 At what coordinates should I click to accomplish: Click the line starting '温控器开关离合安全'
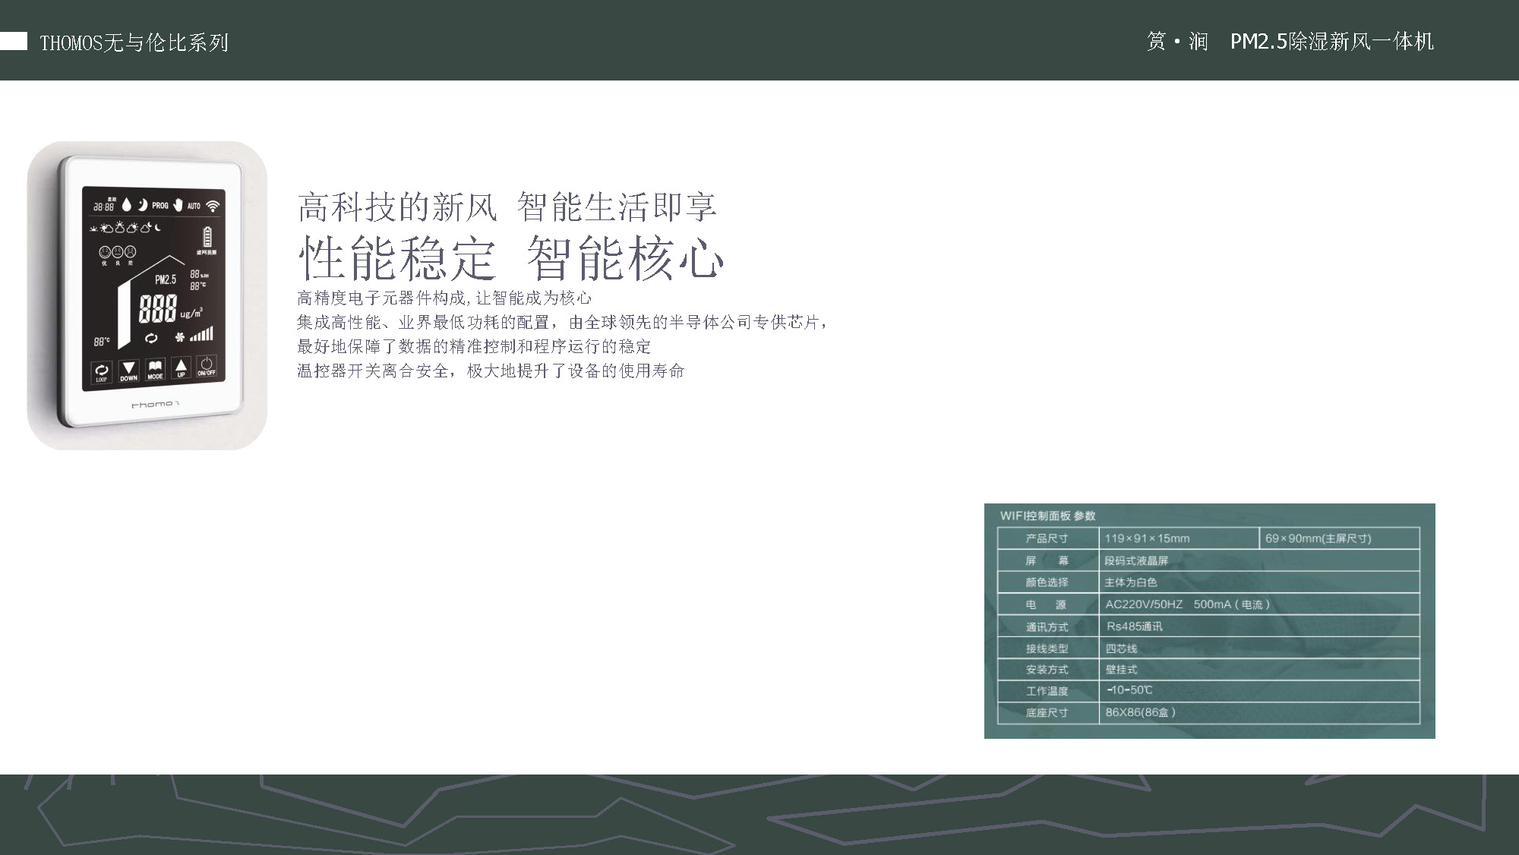point(491,371)
